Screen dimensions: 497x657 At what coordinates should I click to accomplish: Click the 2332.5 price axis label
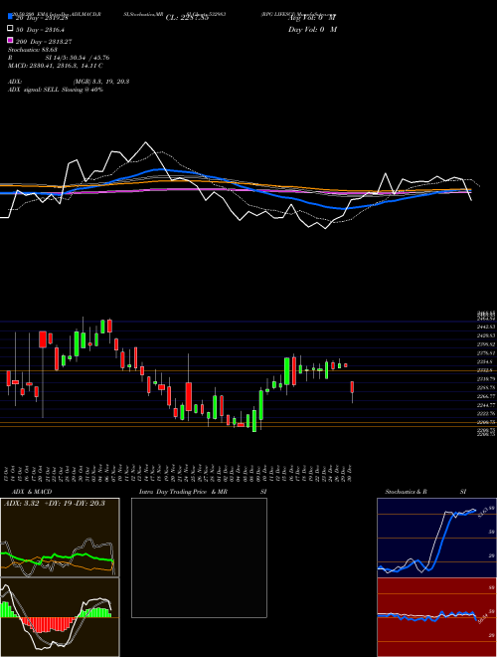(x=486, y=370)
